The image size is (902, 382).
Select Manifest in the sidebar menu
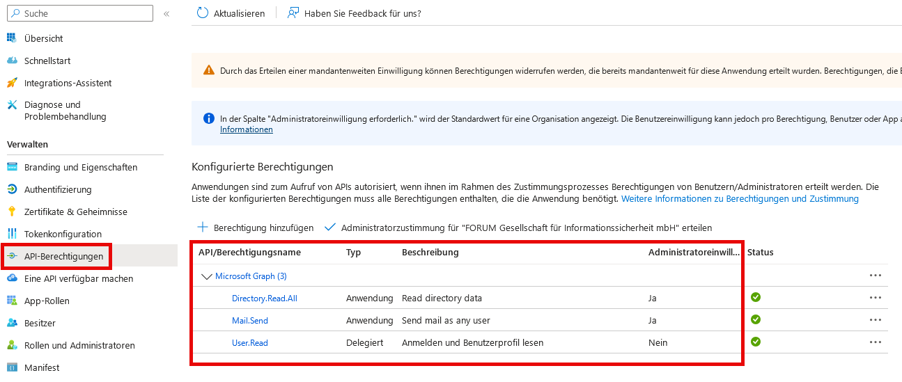pos(42,367)
